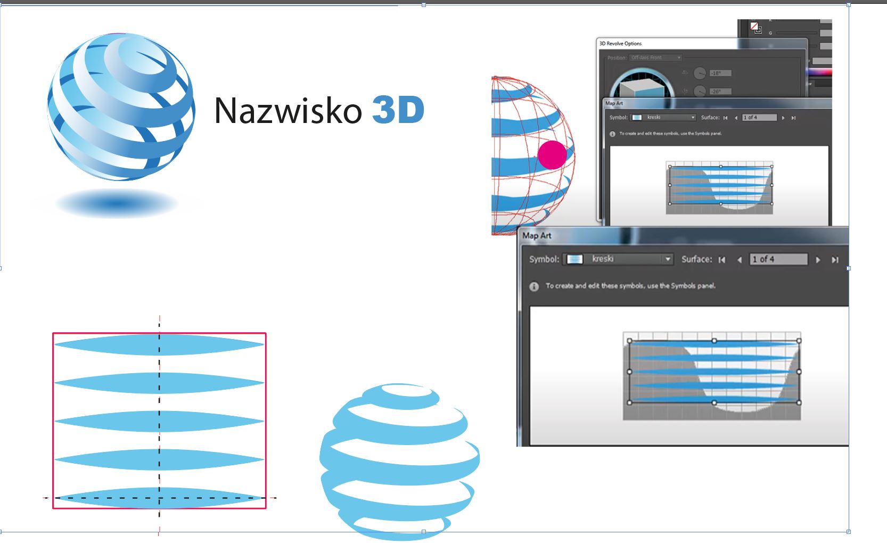The image size is (887, 543).
Task: Select the gradient striped globe logo
Action: tap(121, 106)
